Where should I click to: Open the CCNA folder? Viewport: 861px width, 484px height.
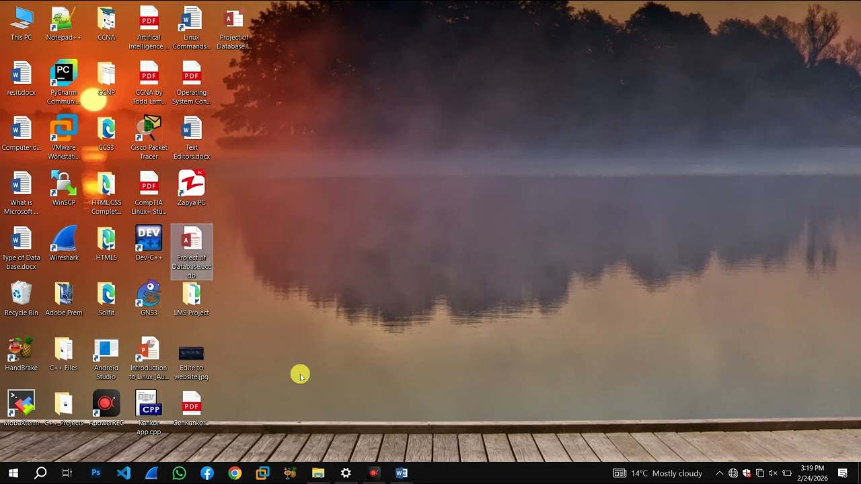(x=106, y=24)
